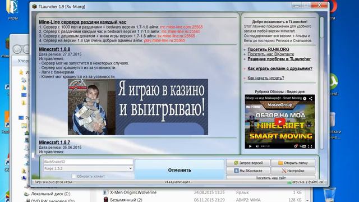Click the Smart Moving video thumbnail title

coord(273,98)
